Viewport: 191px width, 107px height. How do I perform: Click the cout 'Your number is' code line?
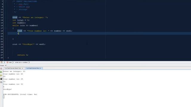point(45,31)
